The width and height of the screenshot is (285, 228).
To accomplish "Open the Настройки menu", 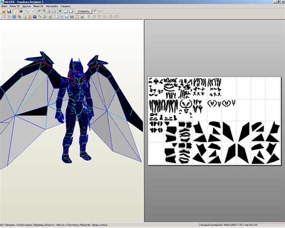I will point(52,6).
